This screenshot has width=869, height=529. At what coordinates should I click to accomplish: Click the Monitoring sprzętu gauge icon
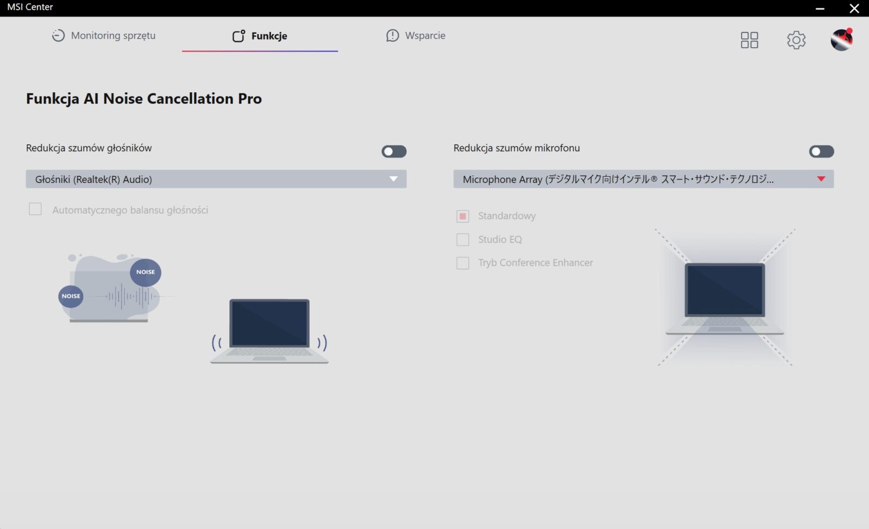tap(58, 36)
